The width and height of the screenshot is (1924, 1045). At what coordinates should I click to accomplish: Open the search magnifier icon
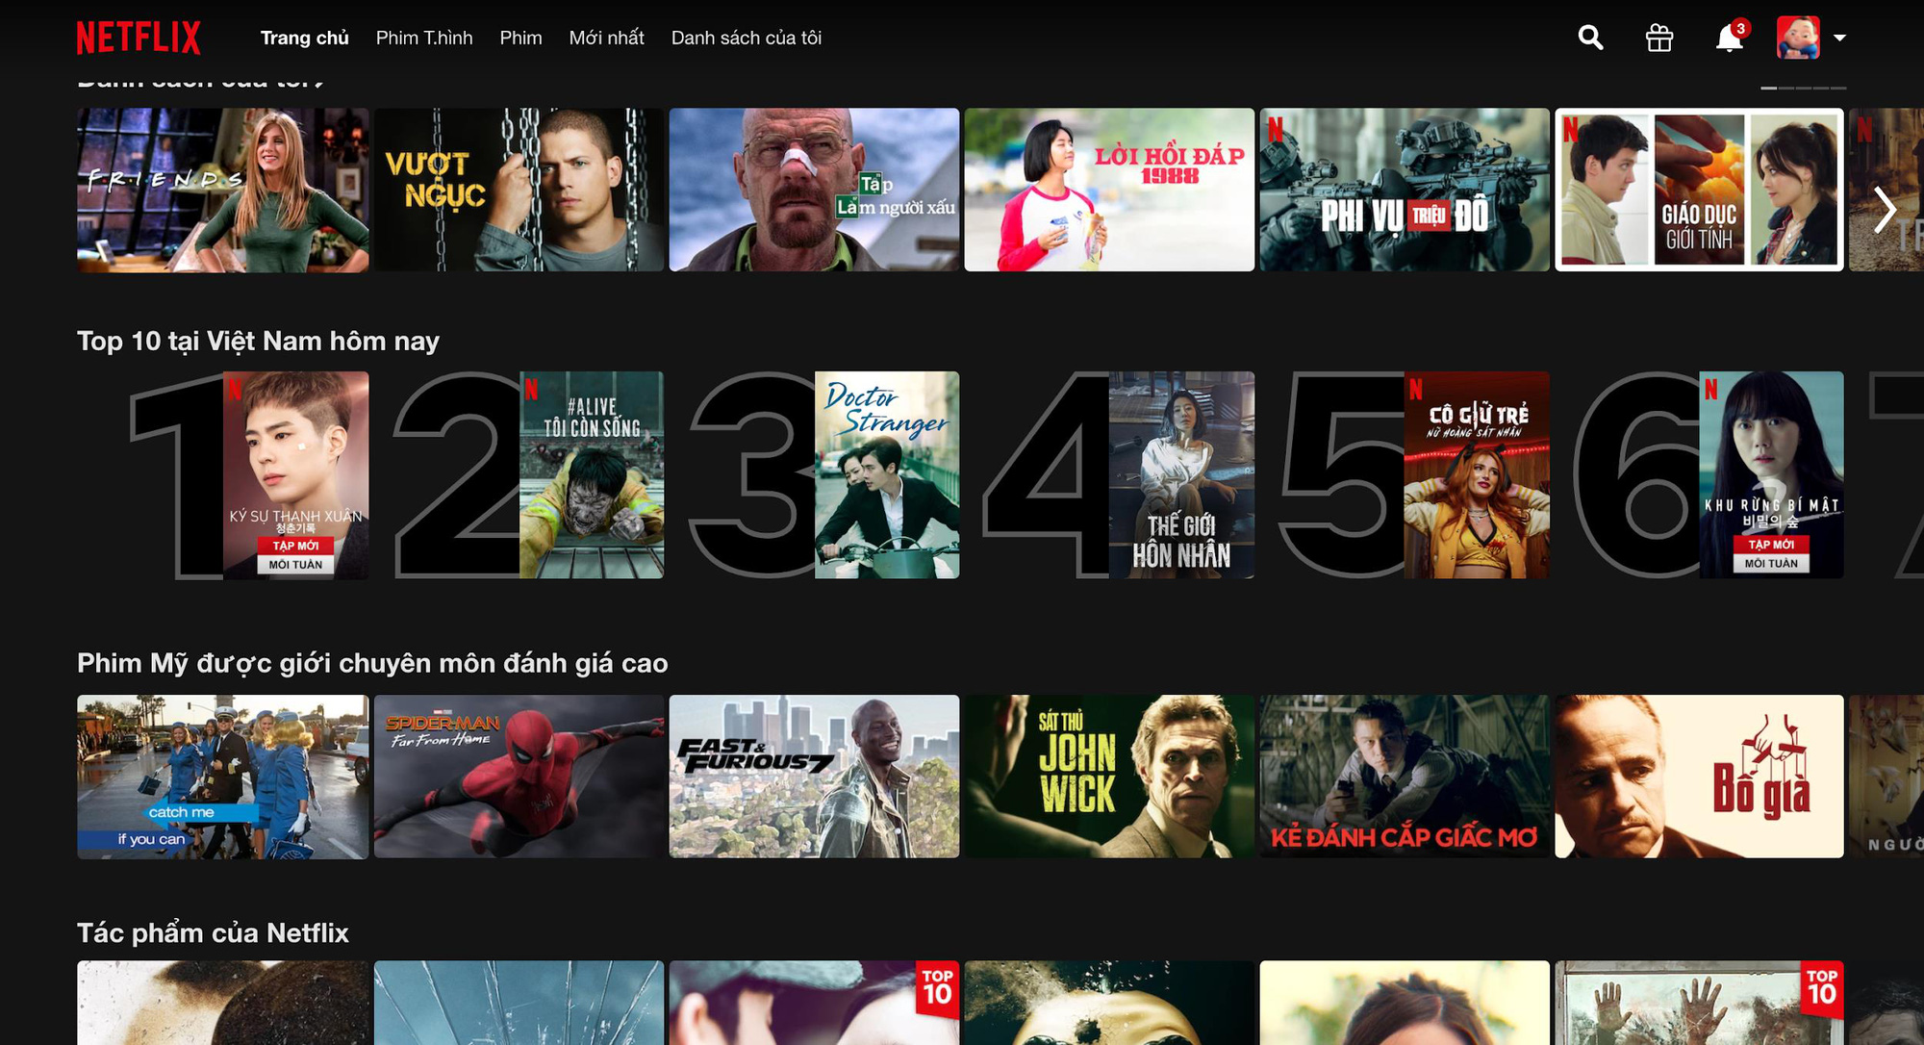pos(1590,38)
